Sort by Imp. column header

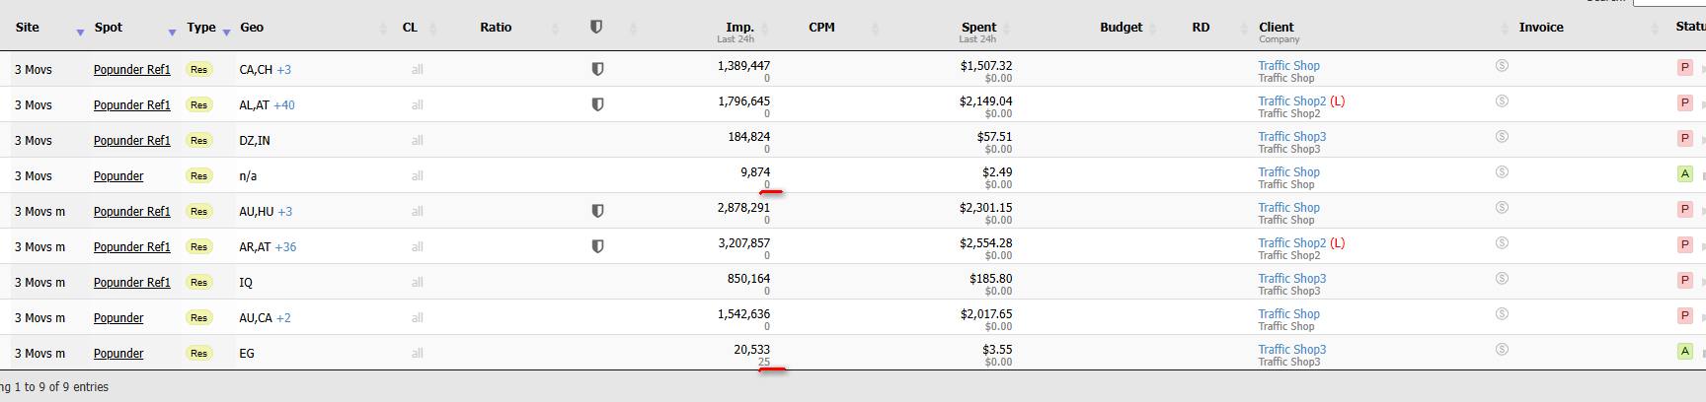pyautogui.click(x=739, y=28)
